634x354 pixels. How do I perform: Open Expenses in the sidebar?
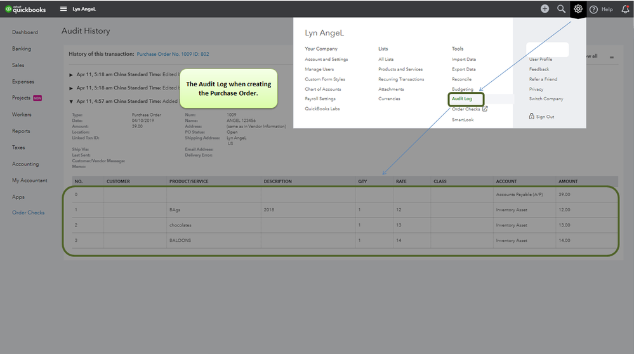pos(23,82)
